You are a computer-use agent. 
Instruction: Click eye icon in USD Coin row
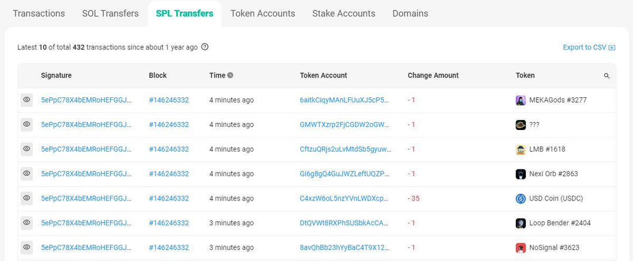pyautogui.click(x=26, y=198)
